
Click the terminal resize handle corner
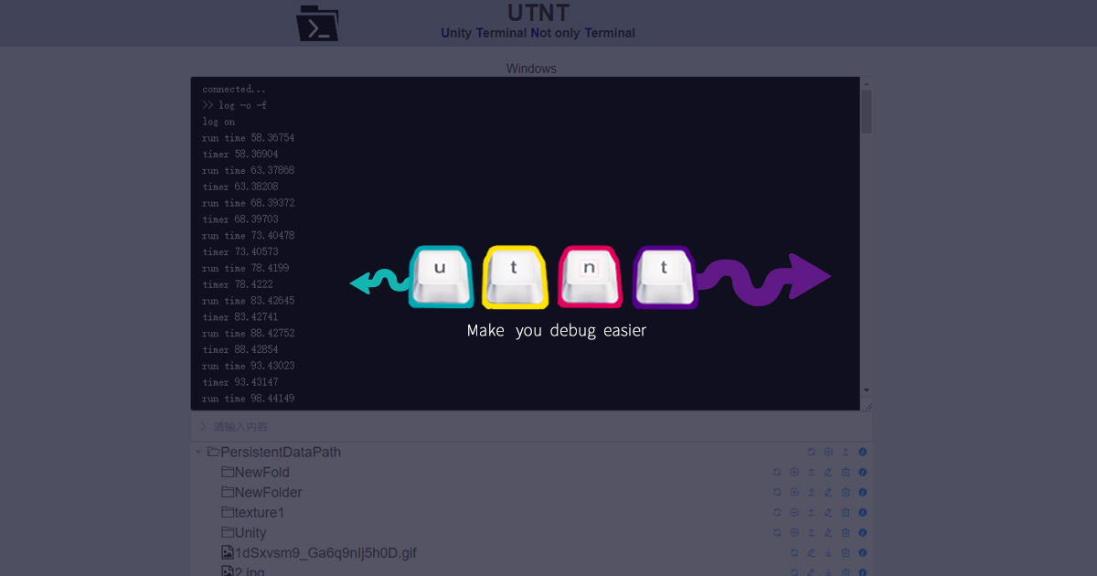pyautogui.click(x=868, y=406)
